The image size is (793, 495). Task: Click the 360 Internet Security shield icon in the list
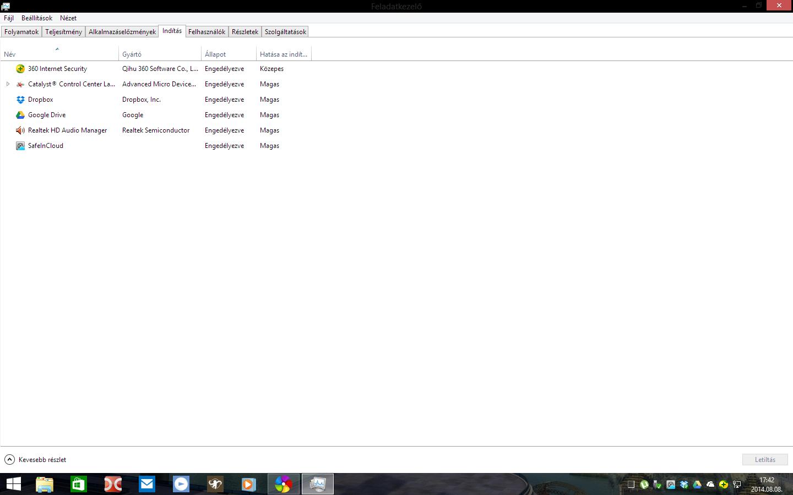point(20,69)
